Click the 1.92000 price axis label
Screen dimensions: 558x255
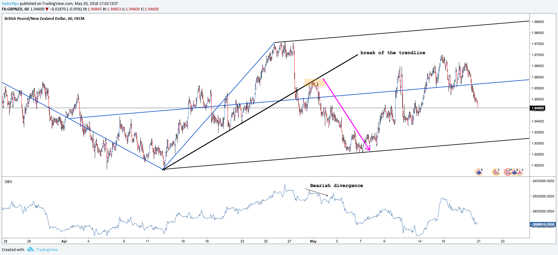tap(538, 165)
